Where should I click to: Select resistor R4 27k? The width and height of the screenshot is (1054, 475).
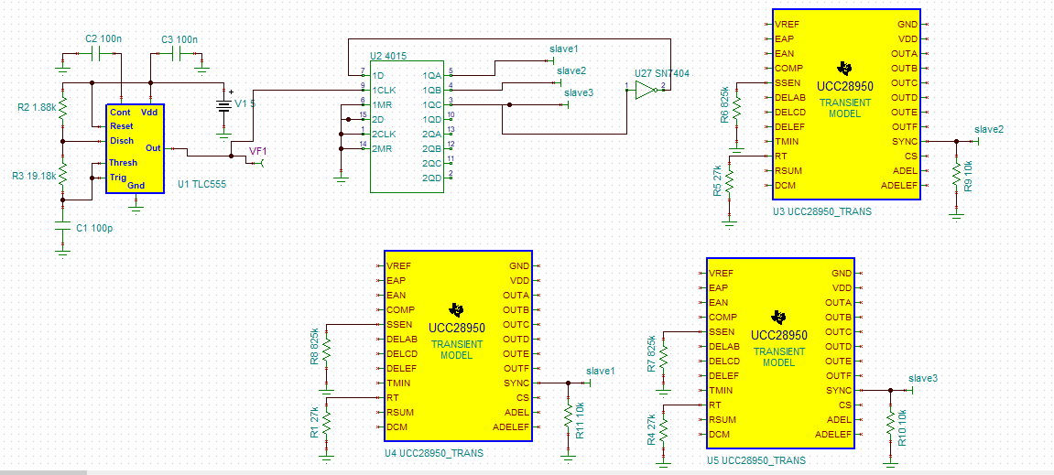pyautogui.click(x=664, y=430)
